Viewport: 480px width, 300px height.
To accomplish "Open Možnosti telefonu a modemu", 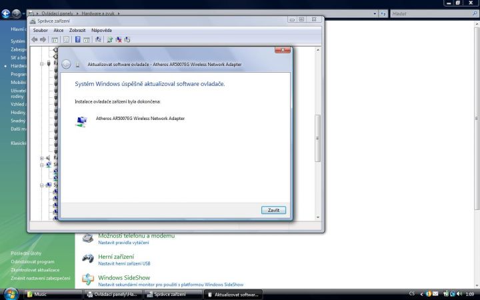I will pyautogui.click(x=136, y=236).
